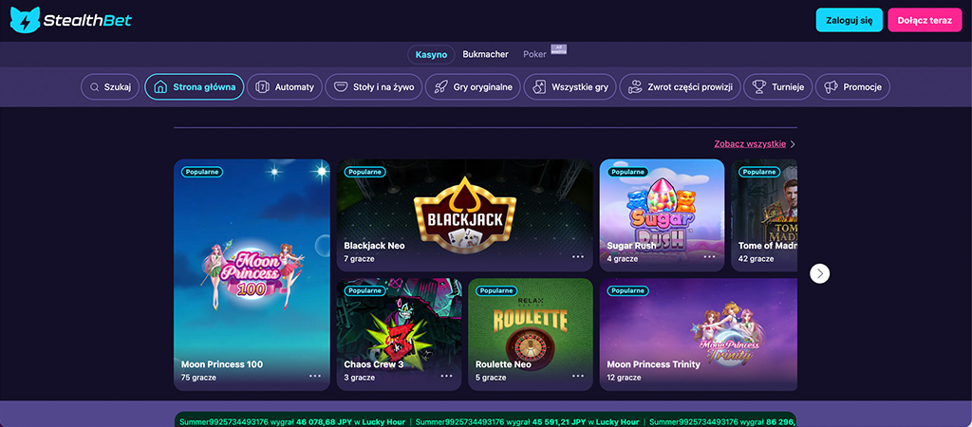Open the Chaos Crew 3 game tile
This screenshot has width=972, height=427.
[x=400, y=334]
